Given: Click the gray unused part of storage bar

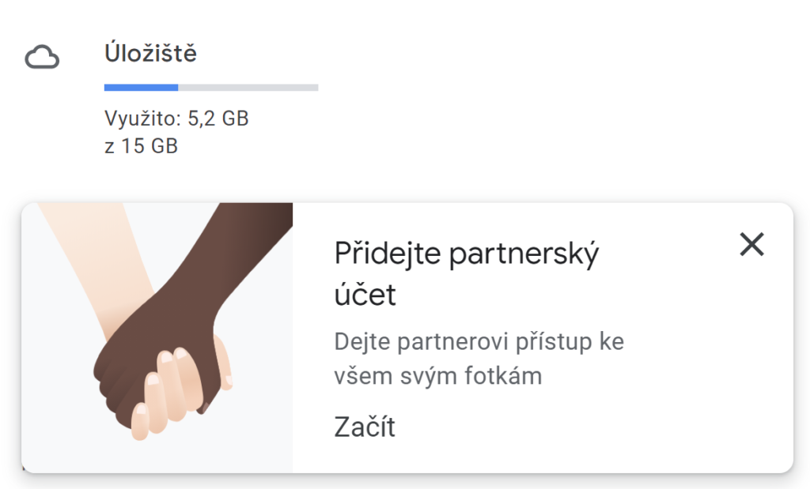Looking at the screenshot, I should [248, 88].
